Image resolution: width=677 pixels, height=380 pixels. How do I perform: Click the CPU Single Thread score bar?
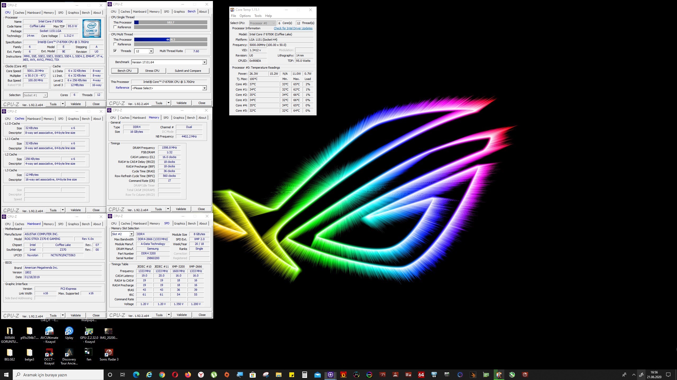click(171, 22)
